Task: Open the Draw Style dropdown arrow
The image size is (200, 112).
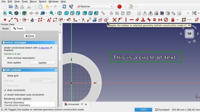Action: point(20,13)
